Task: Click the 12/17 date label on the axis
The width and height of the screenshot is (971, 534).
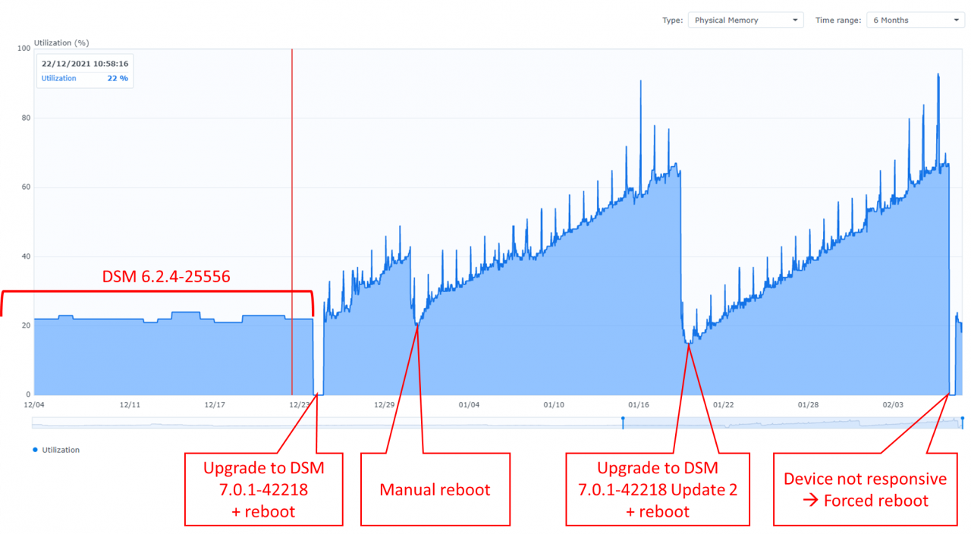Action: [x=215, y=404]
